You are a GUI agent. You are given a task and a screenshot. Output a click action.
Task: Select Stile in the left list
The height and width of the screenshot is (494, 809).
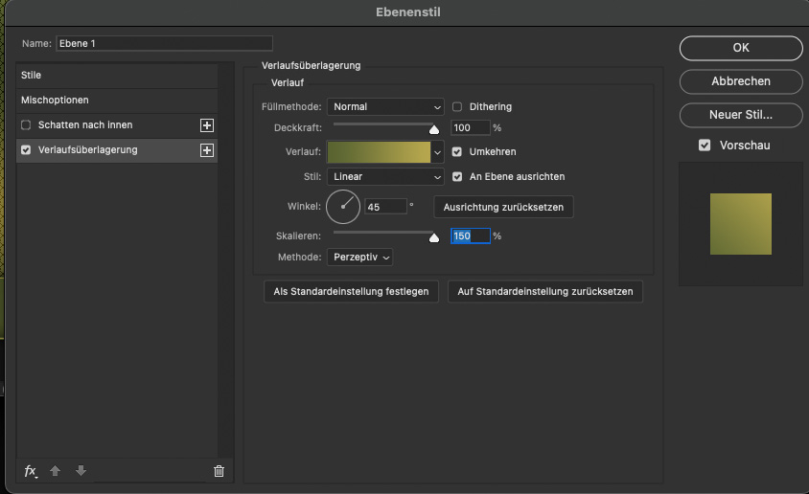117,76
